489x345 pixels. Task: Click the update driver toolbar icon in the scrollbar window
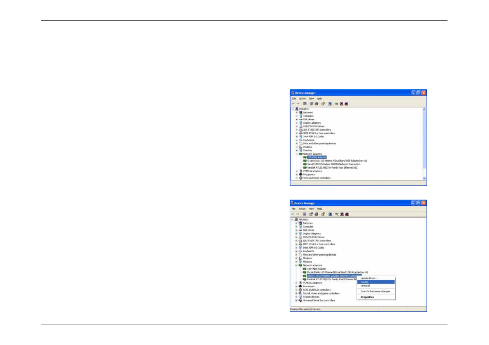336,104
